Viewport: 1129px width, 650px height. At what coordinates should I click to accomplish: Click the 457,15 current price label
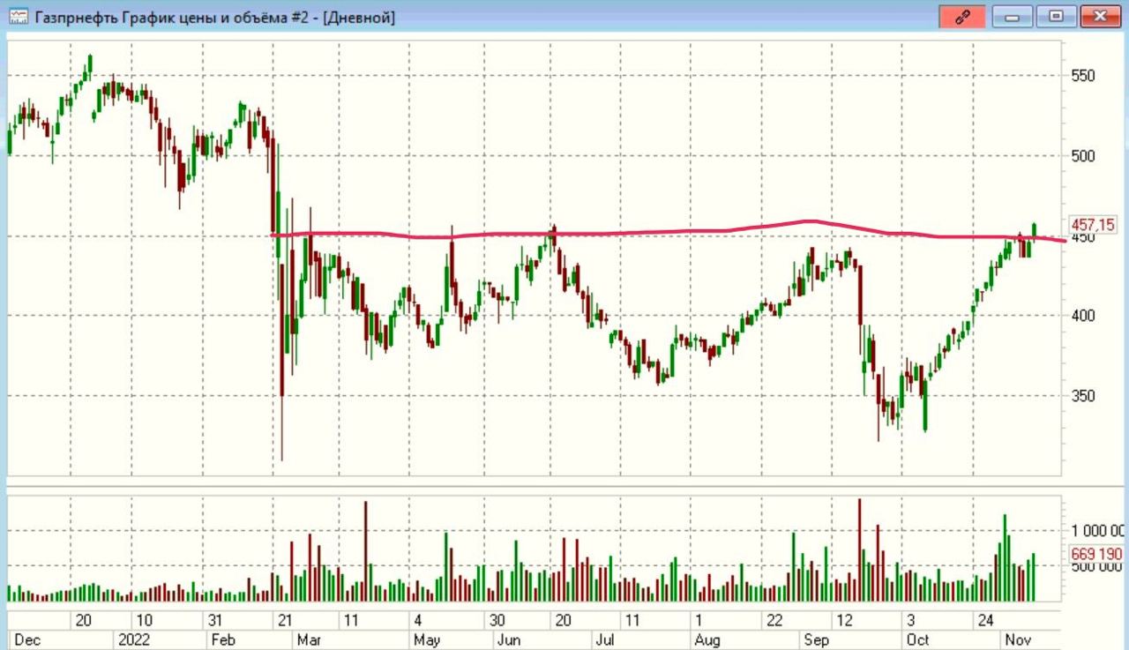(x=1093, y=225)
